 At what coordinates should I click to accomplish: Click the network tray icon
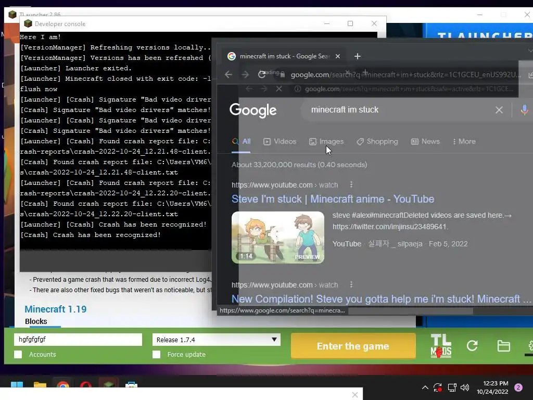click(452, 387)
